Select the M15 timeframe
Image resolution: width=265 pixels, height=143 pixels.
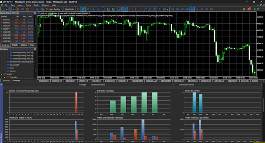[x=182, y=9]
